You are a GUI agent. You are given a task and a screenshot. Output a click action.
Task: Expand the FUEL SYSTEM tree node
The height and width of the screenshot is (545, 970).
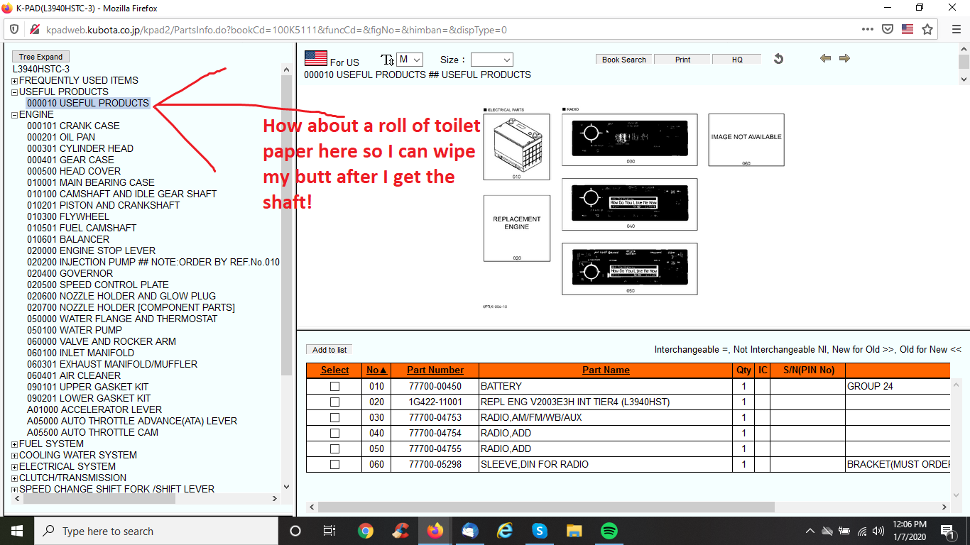click(14, 444)
